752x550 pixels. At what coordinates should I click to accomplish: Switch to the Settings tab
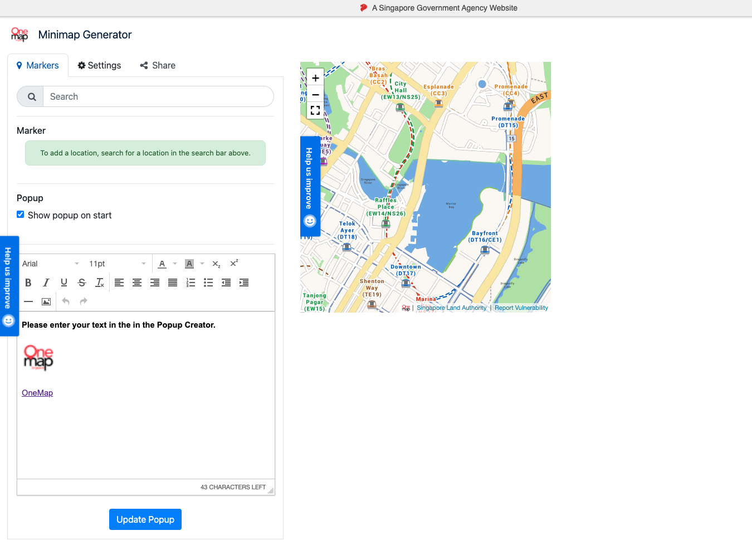pos(99,65)
